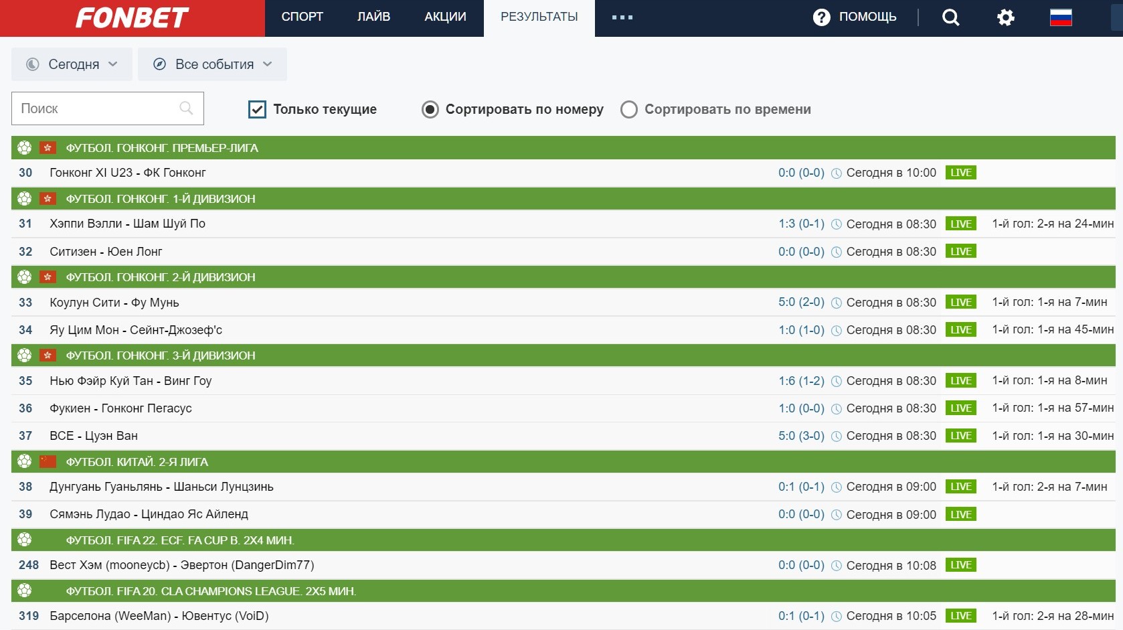
Task: Open the Сегодня date dropdown
Action: coord(72,64)
